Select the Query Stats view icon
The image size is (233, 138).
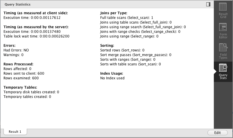point(223,71)
